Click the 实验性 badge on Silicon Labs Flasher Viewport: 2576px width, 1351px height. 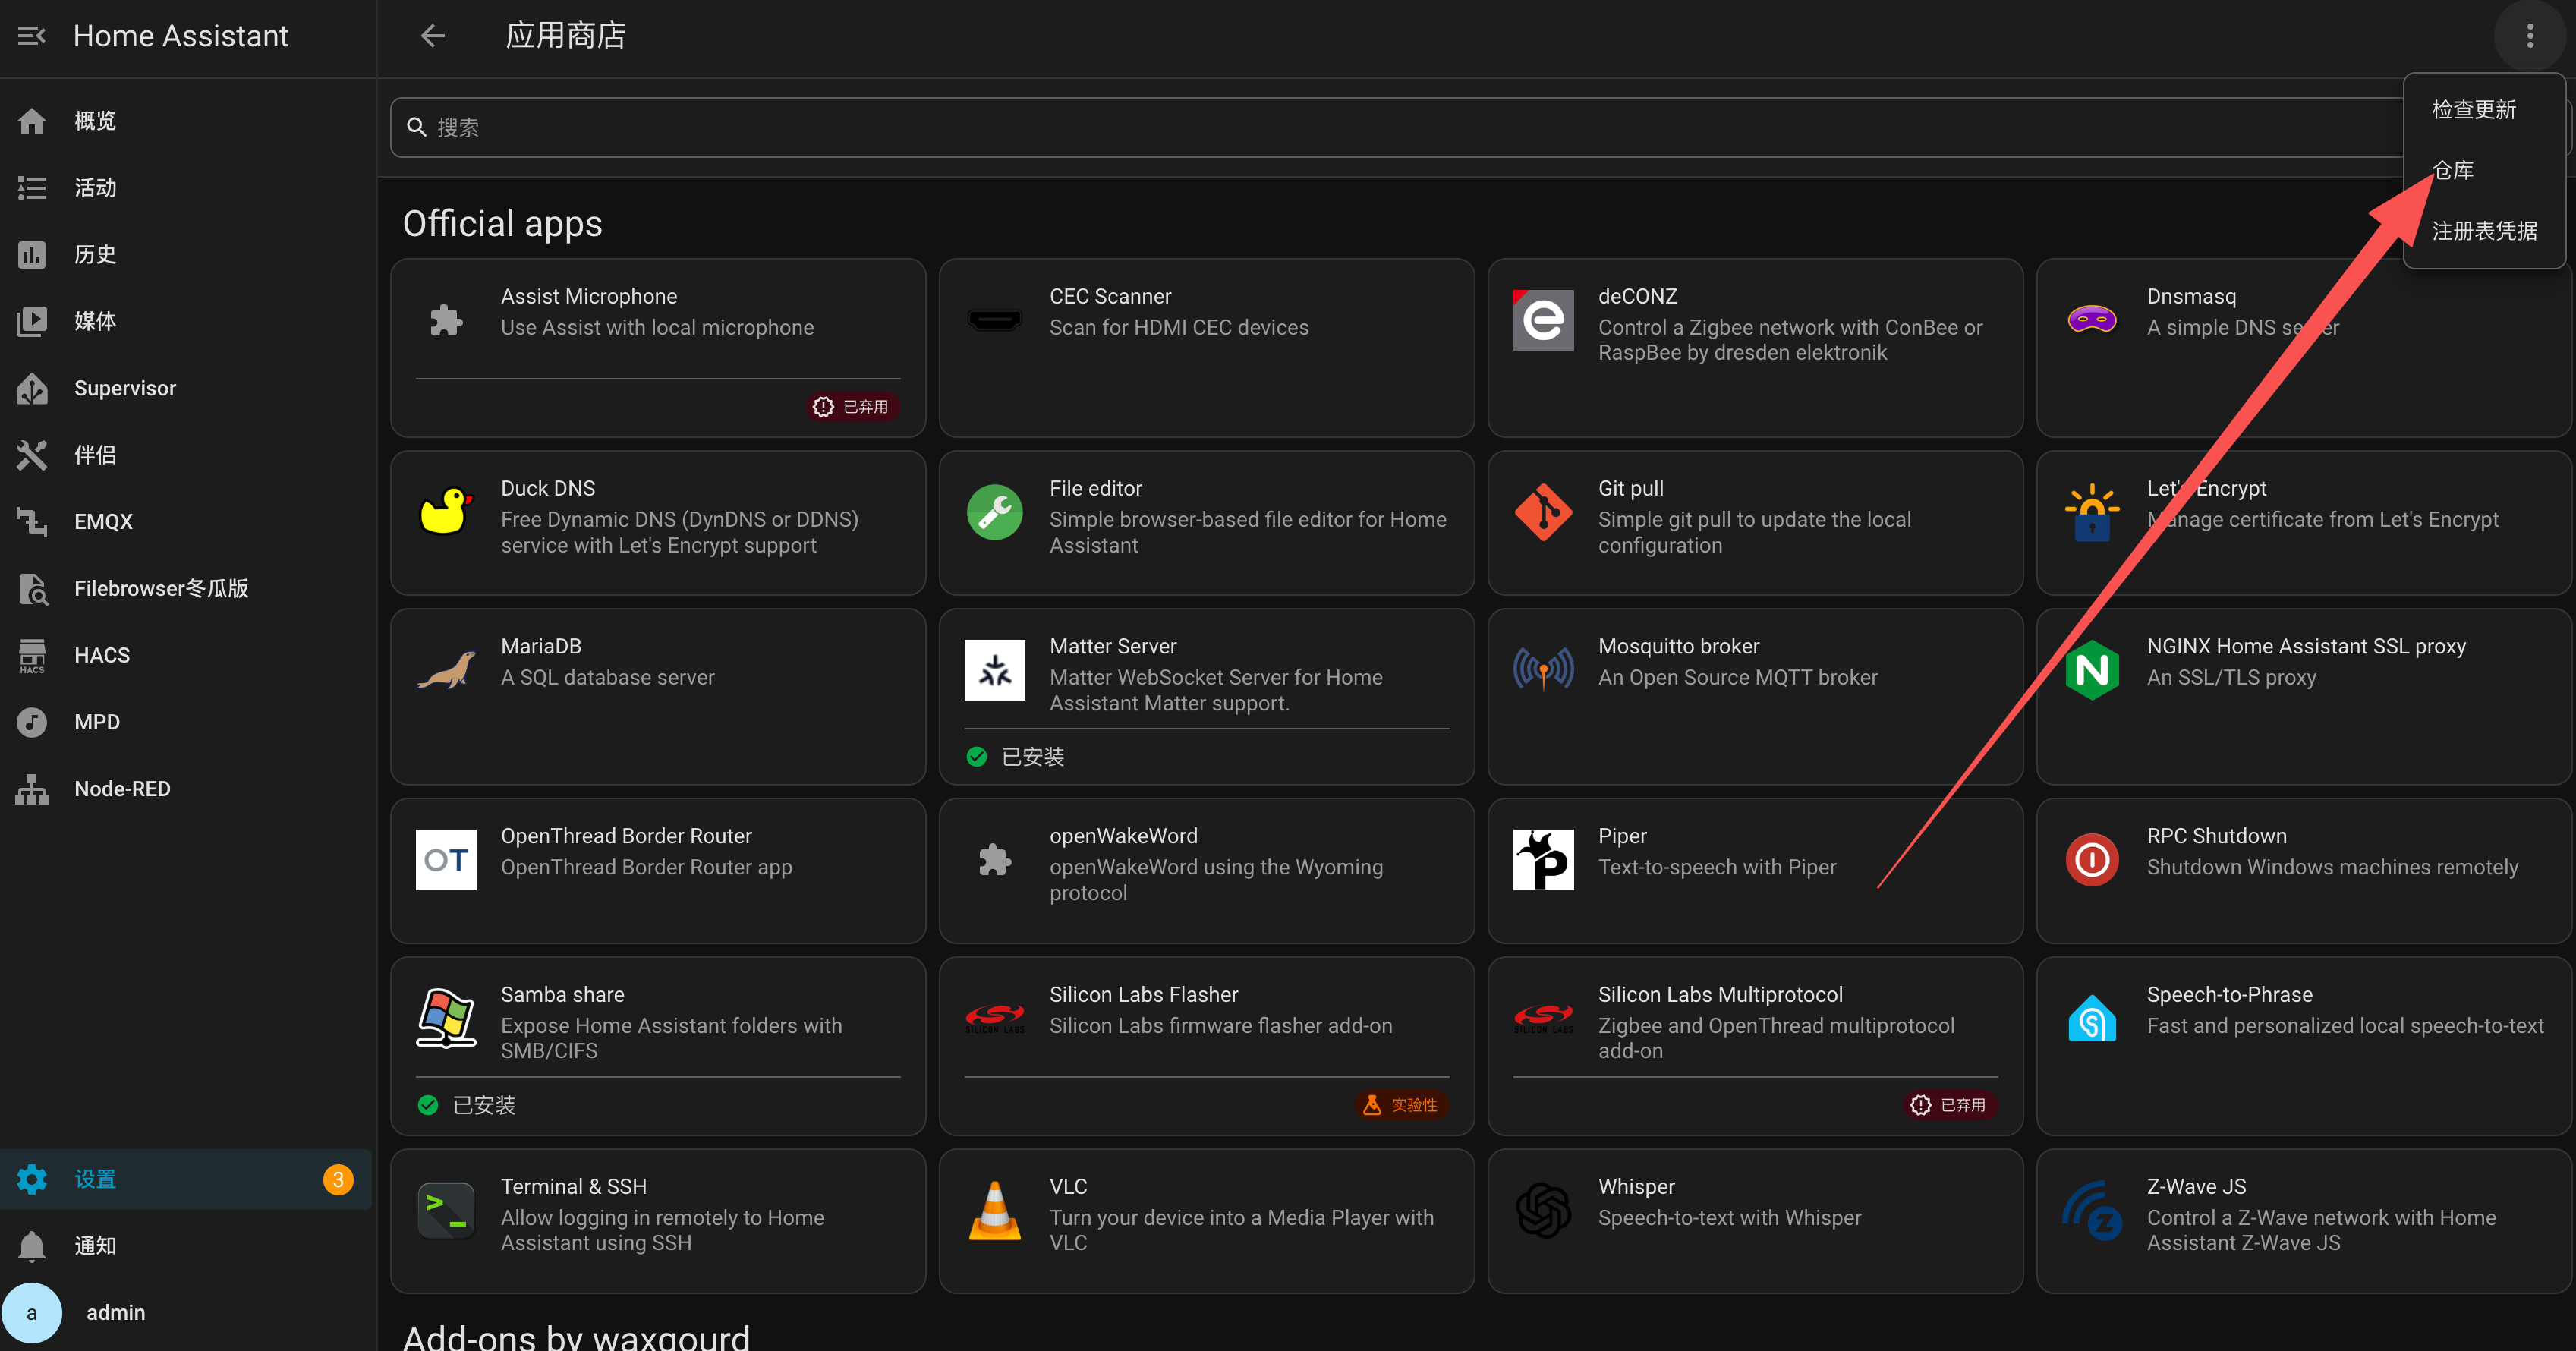[1401, 1105]
